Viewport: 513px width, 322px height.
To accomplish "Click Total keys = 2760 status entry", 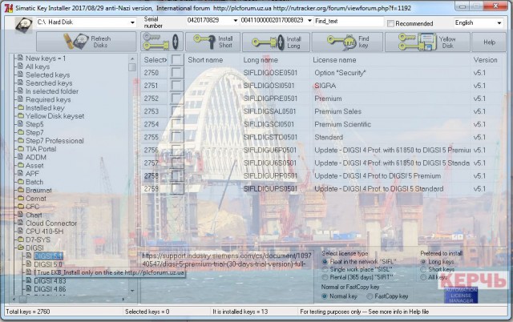I will (28, 312).
